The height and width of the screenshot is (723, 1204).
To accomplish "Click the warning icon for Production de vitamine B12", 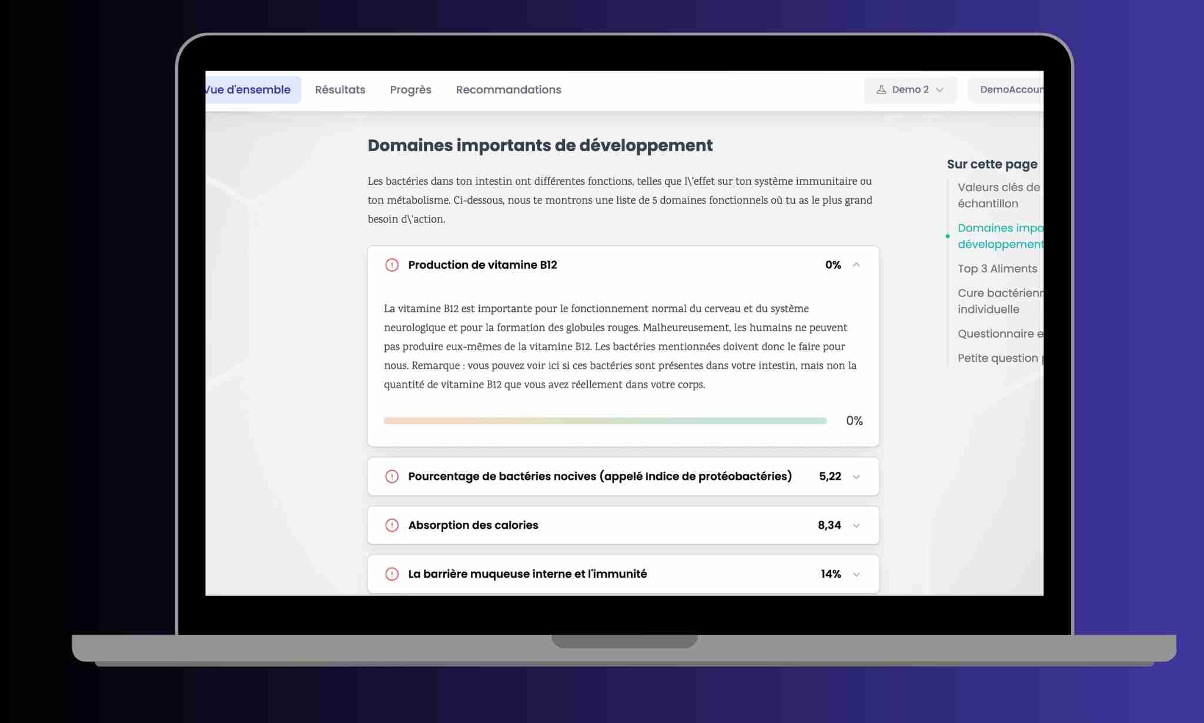I will (x=392, y=265).
